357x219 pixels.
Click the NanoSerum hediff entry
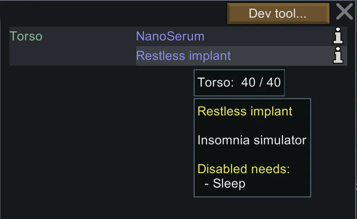[x=170, y=36]
